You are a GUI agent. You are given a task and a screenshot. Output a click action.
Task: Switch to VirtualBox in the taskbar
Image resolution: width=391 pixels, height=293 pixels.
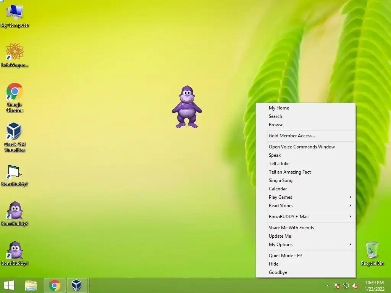(x=76, y=285)
